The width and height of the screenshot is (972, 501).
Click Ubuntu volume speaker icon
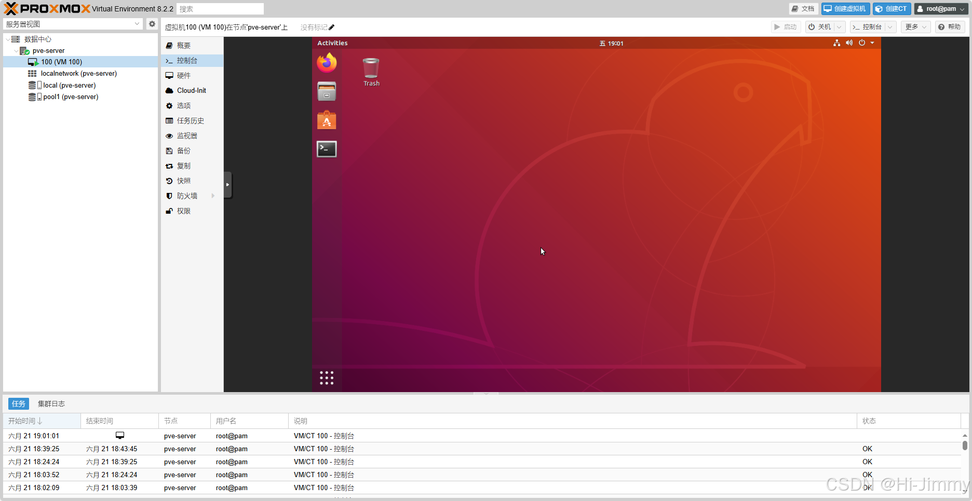[x=849, y=43]
